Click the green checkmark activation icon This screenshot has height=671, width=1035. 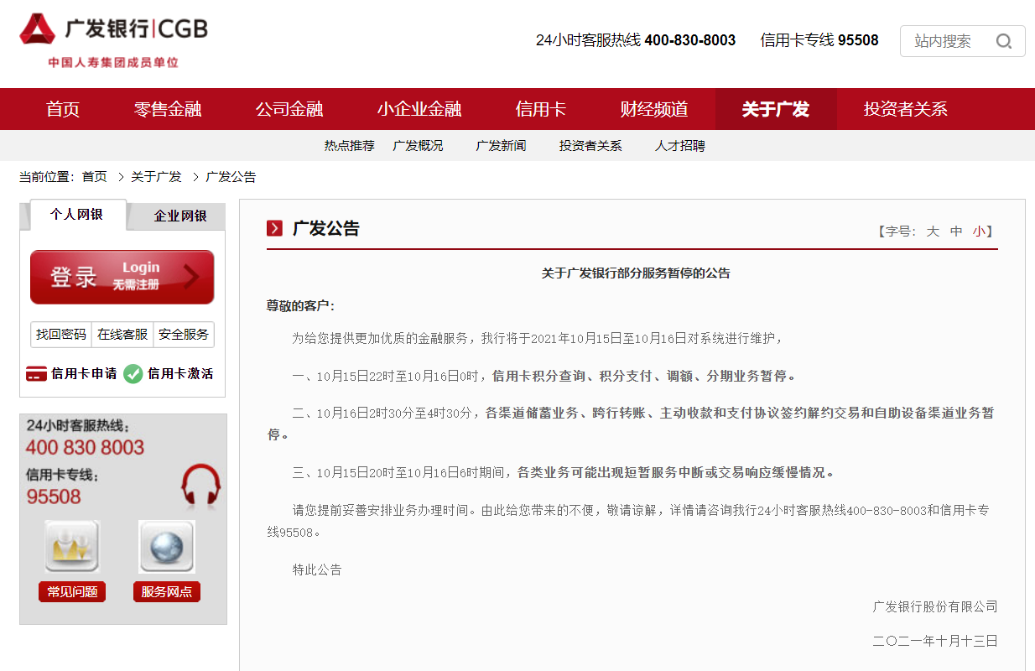(x=133, y=374)
